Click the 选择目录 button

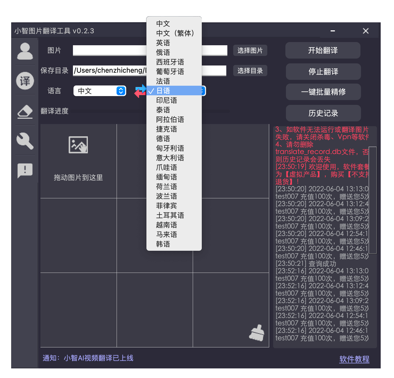tap(250, 71)
